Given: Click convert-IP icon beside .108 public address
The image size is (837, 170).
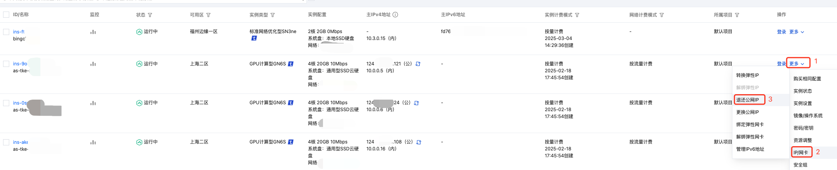Looking at the screenshot, I should [x=419, y=142].
